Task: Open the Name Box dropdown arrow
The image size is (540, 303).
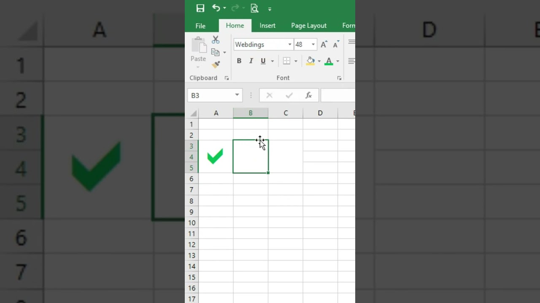Action: click(237, 95)
